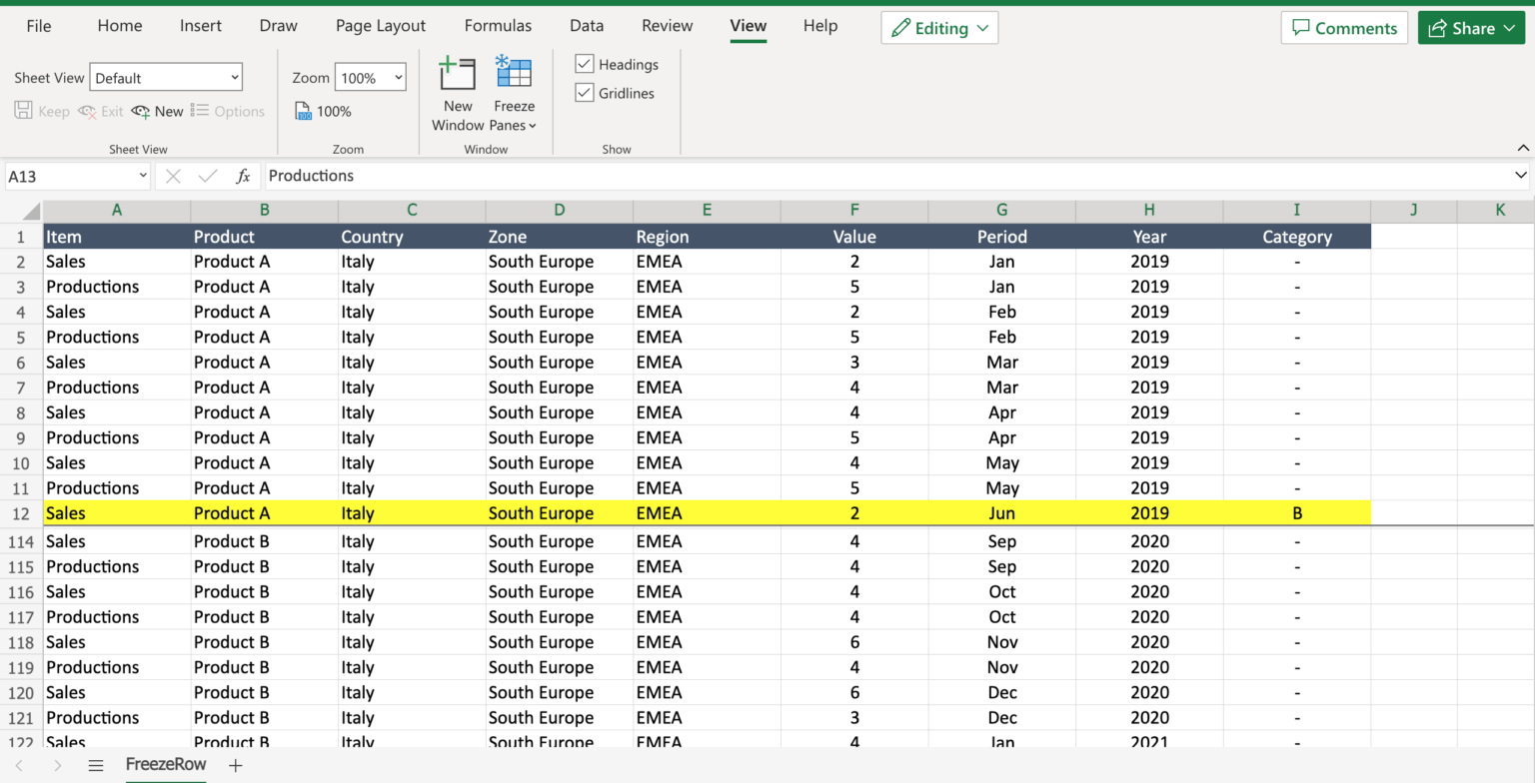Insert a function with the fx icon
1535x783 pixels.
pyautogui.click(x=243, y=176)
